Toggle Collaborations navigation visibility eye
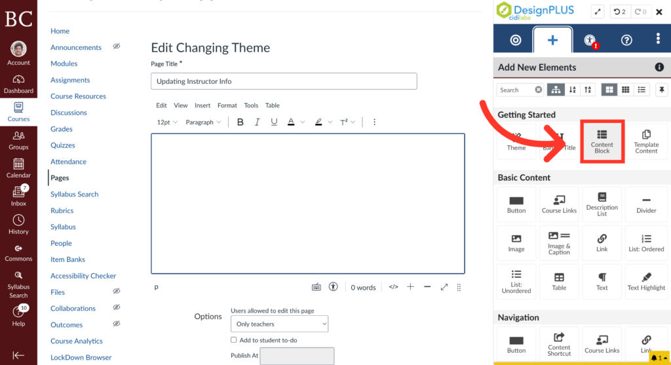Screen dimensions: 671x365 [x=117, y=307]
